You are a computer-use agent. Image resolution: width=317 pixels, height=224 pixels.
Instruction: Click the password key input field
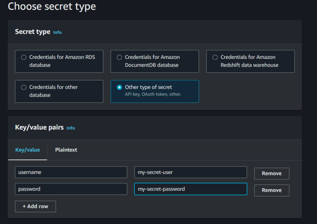click(71, 189)
